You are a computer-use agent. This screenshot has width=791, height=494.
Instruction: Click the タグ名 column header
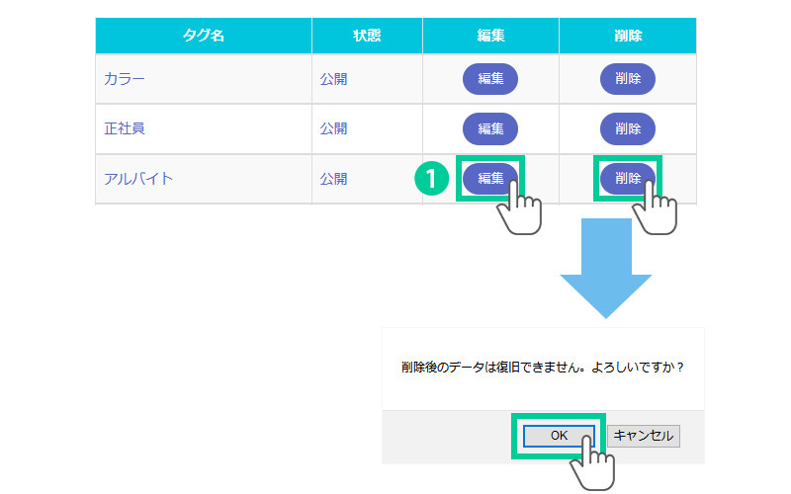coord(204,36)
